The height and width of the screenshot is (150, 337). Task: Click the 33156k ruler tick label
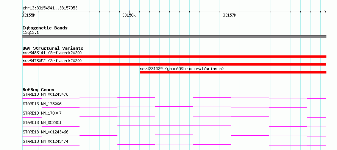[x=129, y=15]
